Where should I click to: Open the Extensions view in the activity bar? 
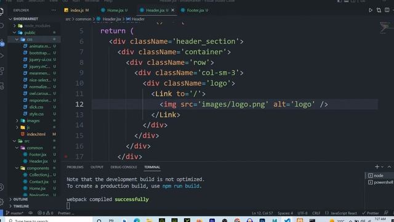click(1, 71)
